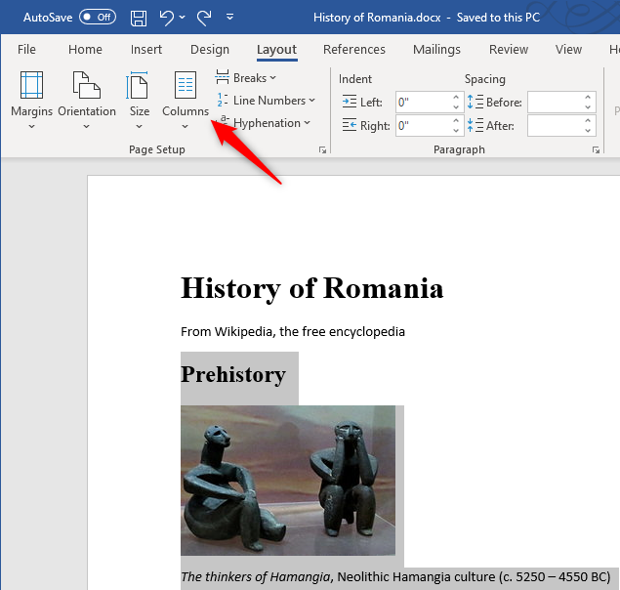Screen dimensions: 620x590
Task: Click the Prehistory heading
Action: pos(233,375)
